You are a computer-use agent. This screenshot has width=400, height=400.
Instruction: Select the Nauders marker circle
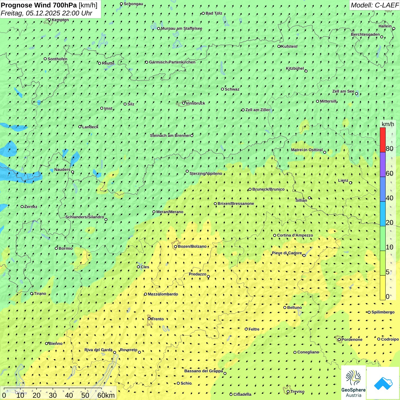pyautogui.click(x=73, y=172)
